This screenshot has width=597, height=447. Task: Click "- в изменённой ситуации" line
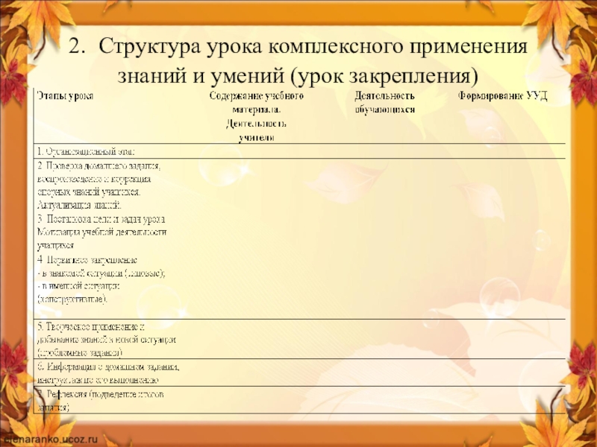pyautogui.click(x=79, y=286)
